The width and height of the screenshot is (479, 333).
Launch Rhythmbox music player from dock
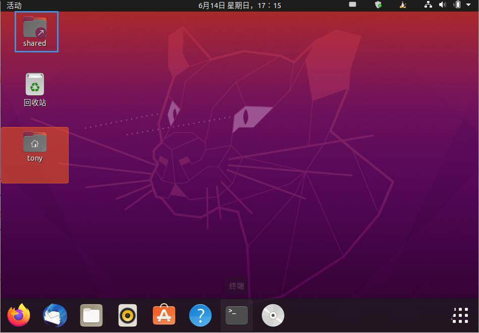pyautogui.click(x=128, y=315)
